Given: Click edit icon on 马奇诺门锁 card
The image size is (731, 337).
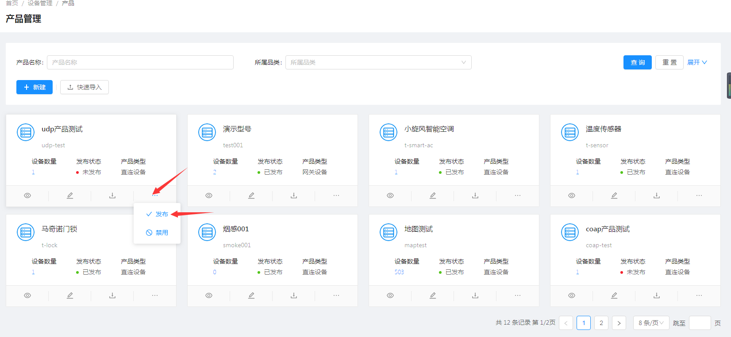Looking at the screenshot, I should [70, 295].
